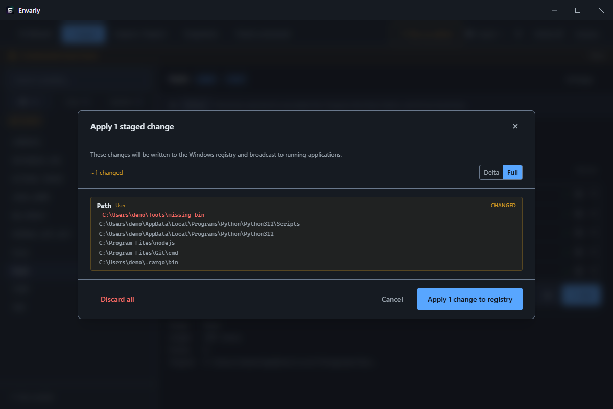Select the path line ending in Python312
The height and width of the screenshot is (409, 613).
click(186, 234)
